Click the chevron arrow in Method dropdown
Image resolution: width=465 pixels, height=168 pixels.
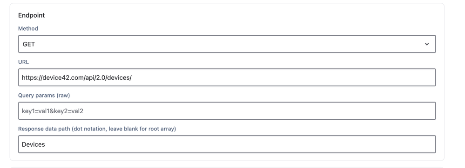pos(427,44)
